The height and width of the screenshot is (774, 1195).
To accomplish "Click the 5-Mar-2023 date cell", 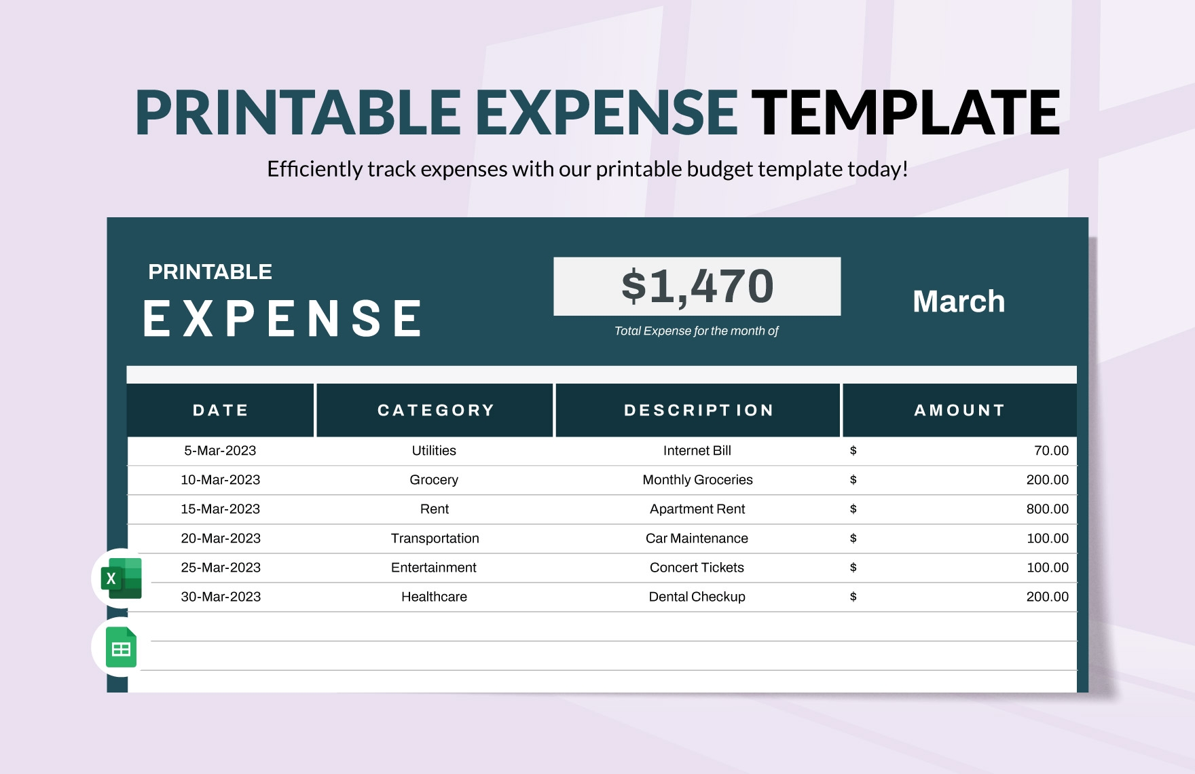I will [x=220, y=451].
